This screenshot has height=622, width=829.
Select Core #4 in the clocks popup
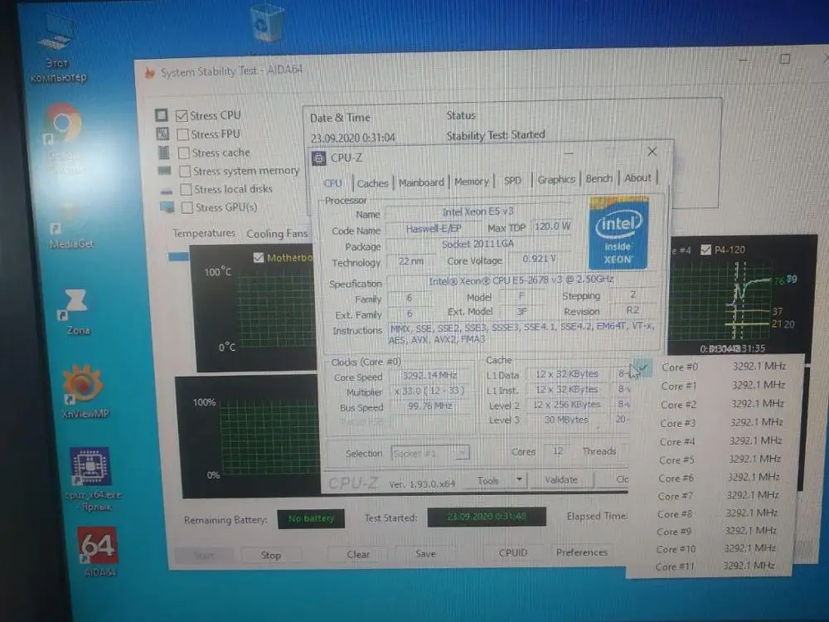[x=720, y=441]
